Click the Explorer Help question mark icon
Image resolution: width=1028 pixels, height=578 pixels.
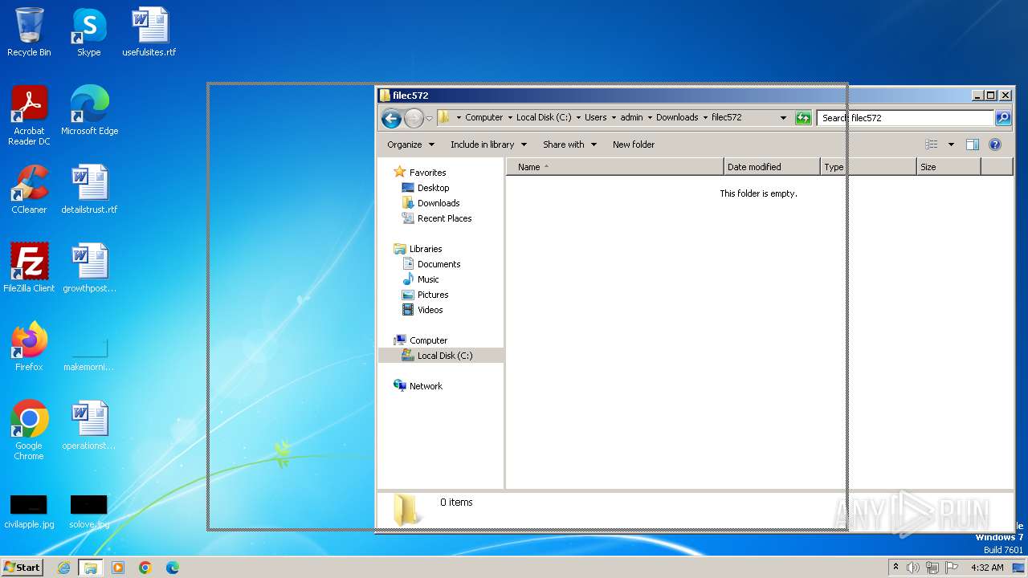(x=995, y=144)
